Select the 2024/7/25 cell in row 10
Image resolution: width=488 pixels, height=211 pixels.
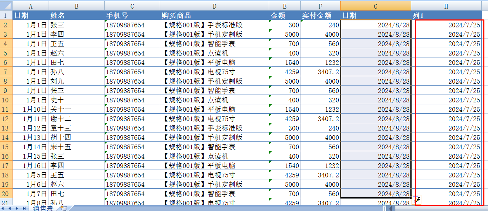pos(446,100)
